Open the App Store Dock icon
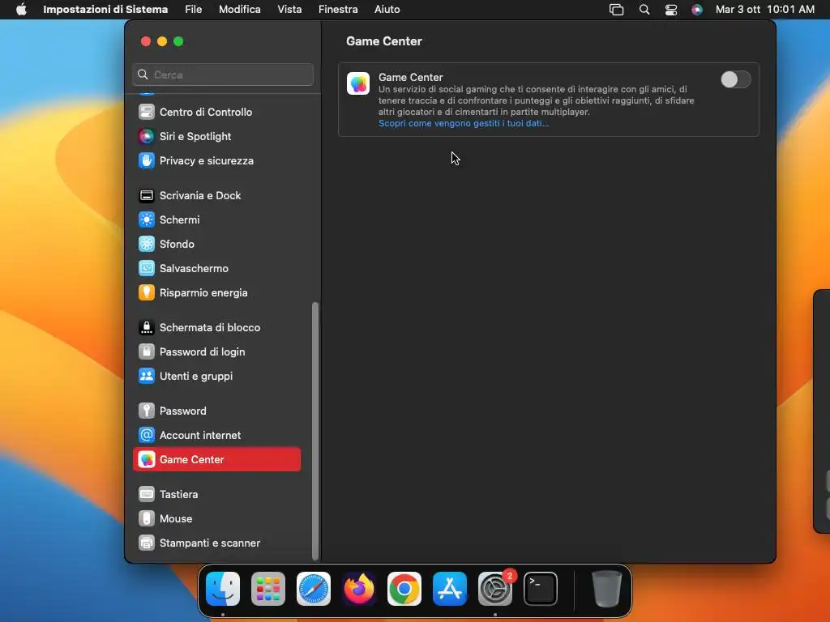This screenshot has height=622, width=830. tap(450, 589)
